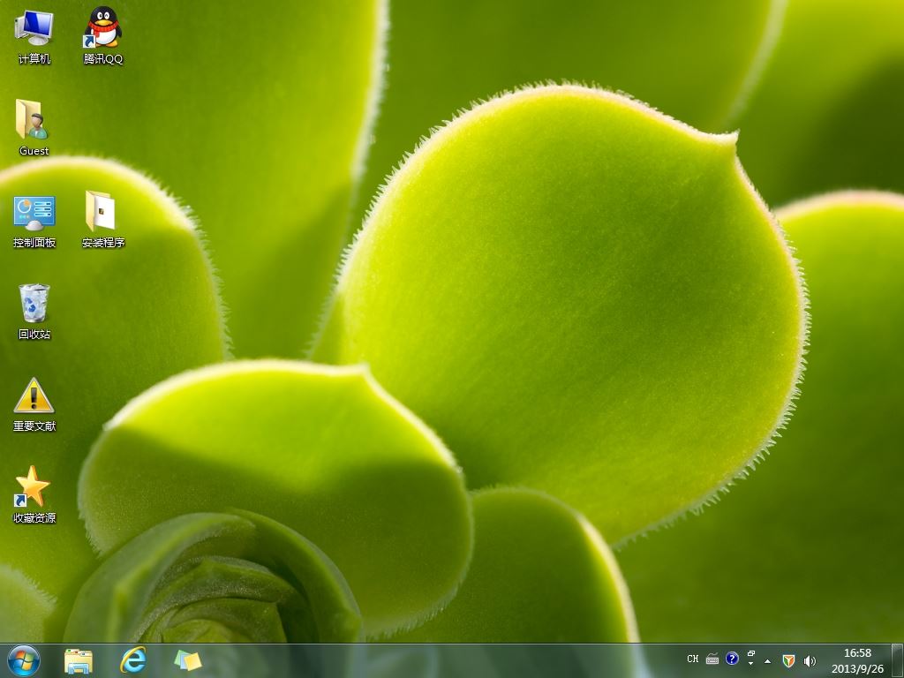Launch Internet Explorer from the taskbar
The image size is (904, 678).
(133, 660)
